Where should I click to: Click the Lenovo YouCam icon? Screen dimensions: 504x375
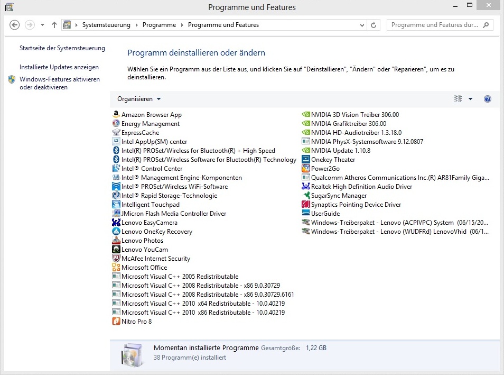tap(116, 250)
